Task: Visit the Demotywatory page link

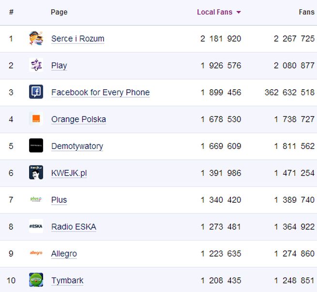Action: click(77, 146)
